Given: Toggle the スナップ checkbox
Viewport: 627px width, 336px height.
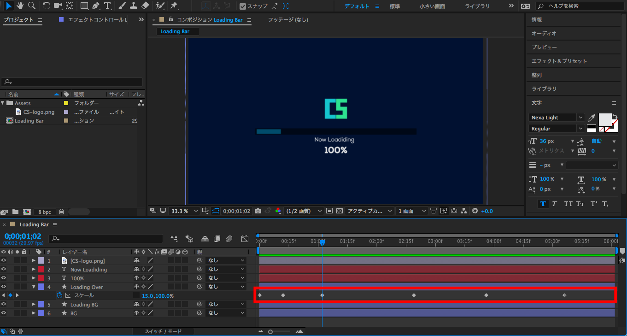Looking at the screenshot, I should (243, 6).
